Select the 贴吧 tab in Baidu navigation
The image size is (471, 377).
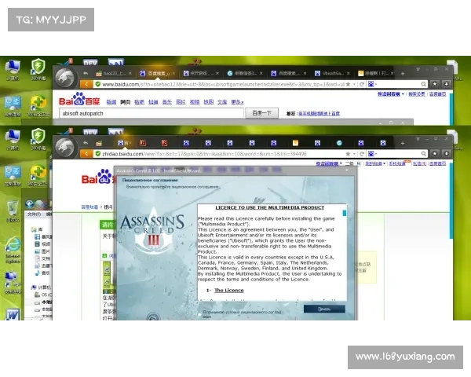[x=139, y=102]
